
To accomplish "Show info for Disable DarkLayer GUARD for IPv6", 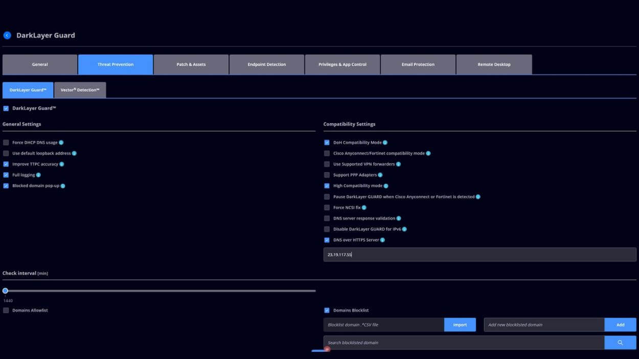I will [x=404, y=229].
